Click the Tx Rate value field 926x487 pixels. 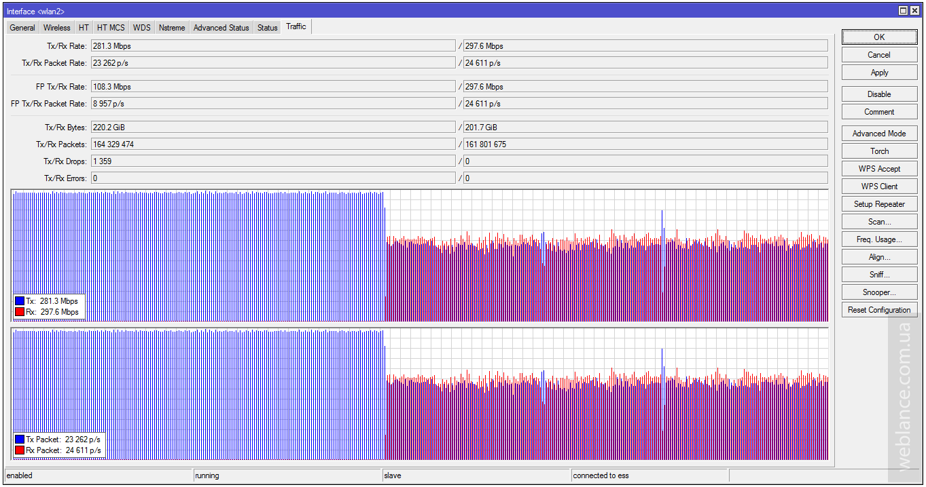click(x=273, y=46)
